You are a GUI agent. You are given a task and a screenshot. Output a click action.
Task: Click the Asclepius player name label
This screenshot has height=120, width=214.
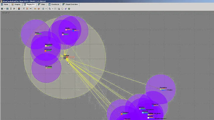click(163, 88)
